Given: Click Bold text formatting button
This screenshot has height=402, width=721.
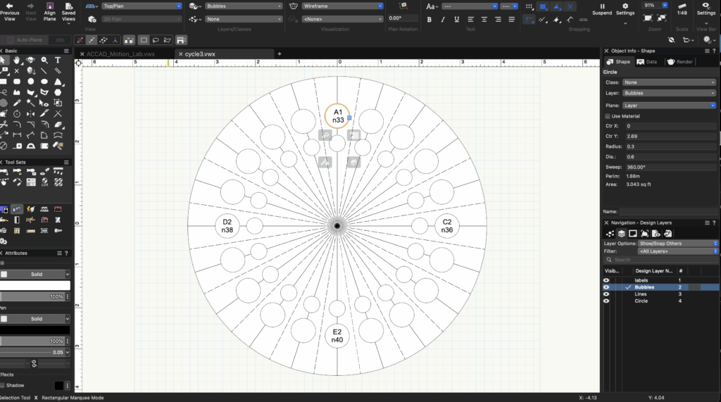Looking at the screenshot, I should click(429, 19).
